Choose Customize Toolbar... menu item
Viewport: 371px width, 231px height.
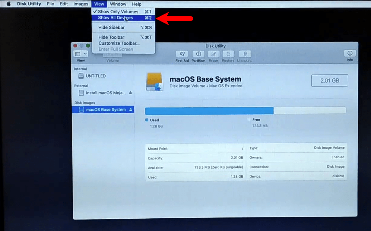123,43
